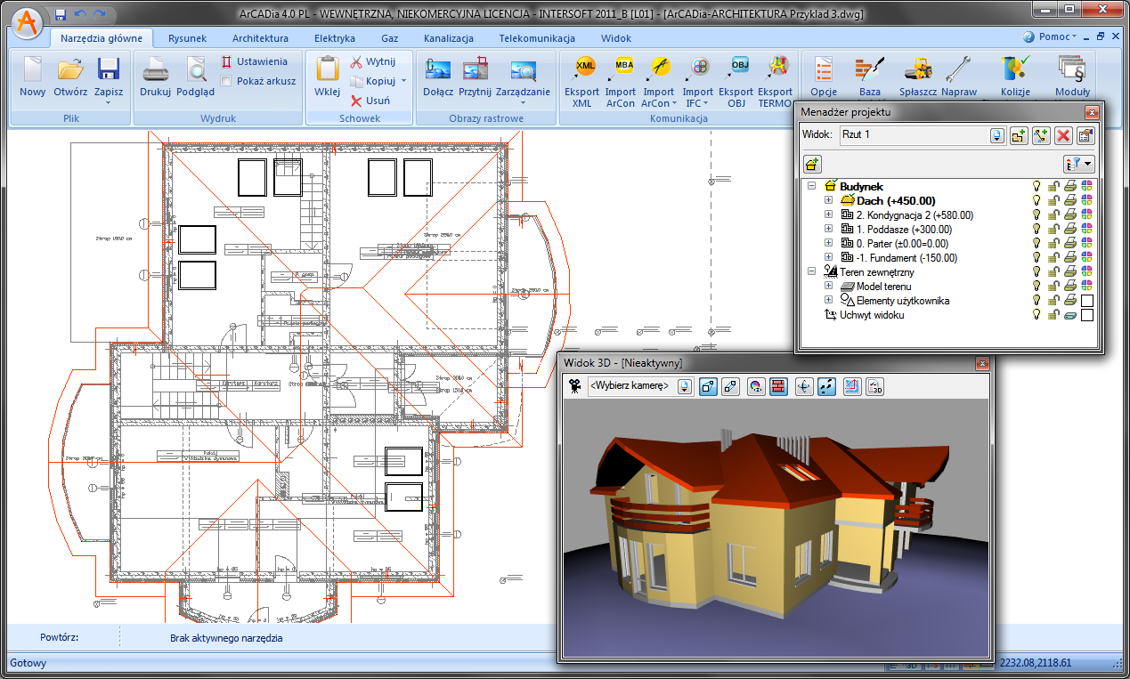Switch to the Architektura ribbon tab

coord(260,38)
